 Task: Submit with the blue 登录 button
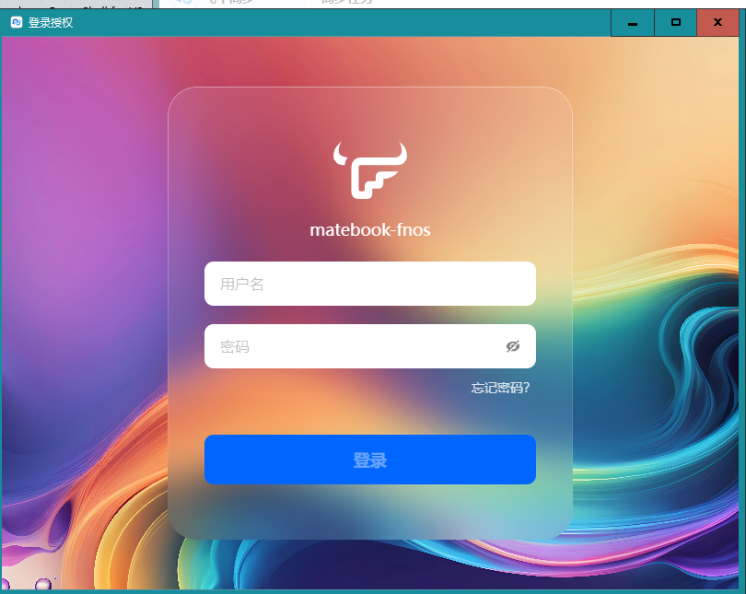point(369,460)
